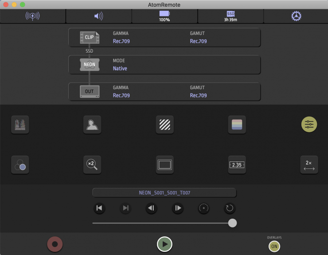Screen dimensions: 328x255
Task: Click the playback scrub slider handle
Action: pyautogui.click(x=232, y=223)
